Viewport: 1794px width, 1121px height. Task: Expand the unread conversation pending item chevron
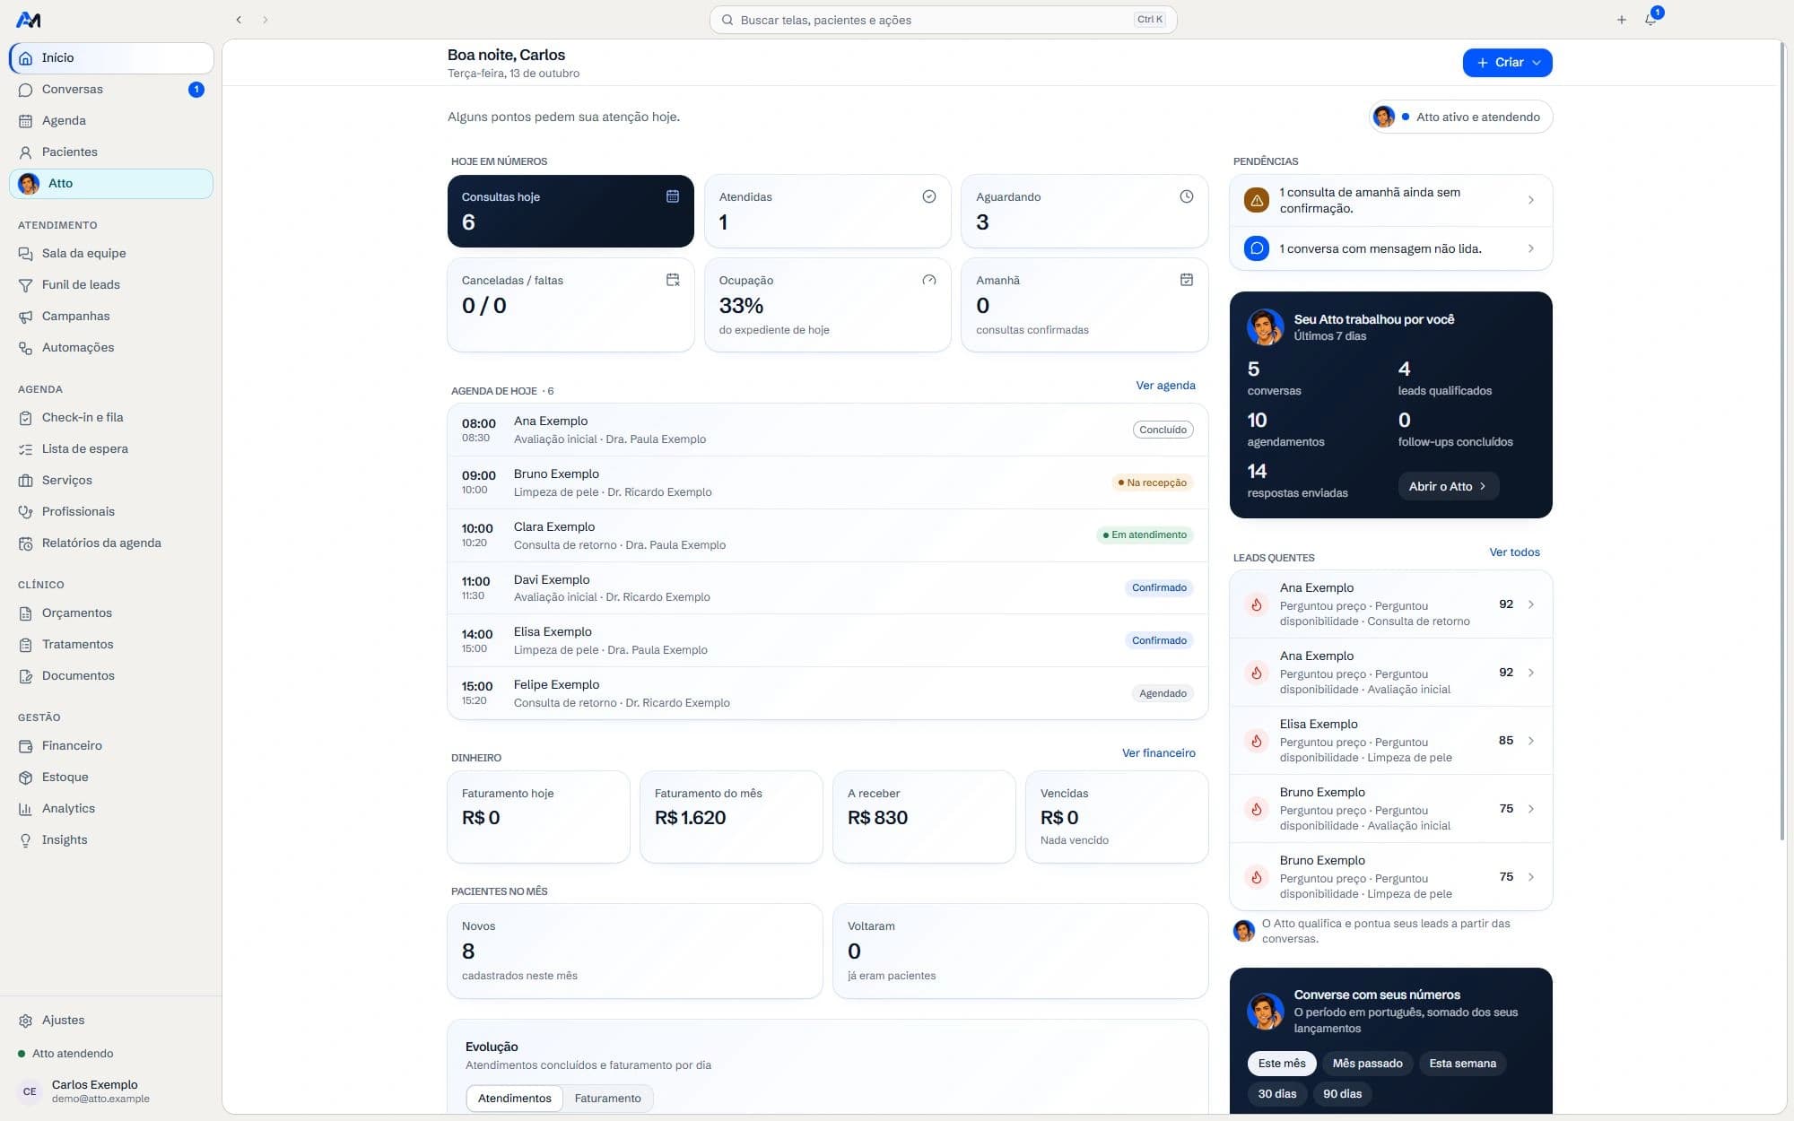point(1530,248)
